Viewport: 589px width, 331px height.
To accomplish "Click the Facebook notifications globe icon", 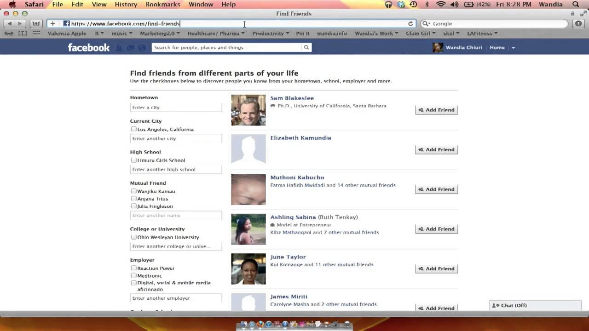I will pos(142,48).
